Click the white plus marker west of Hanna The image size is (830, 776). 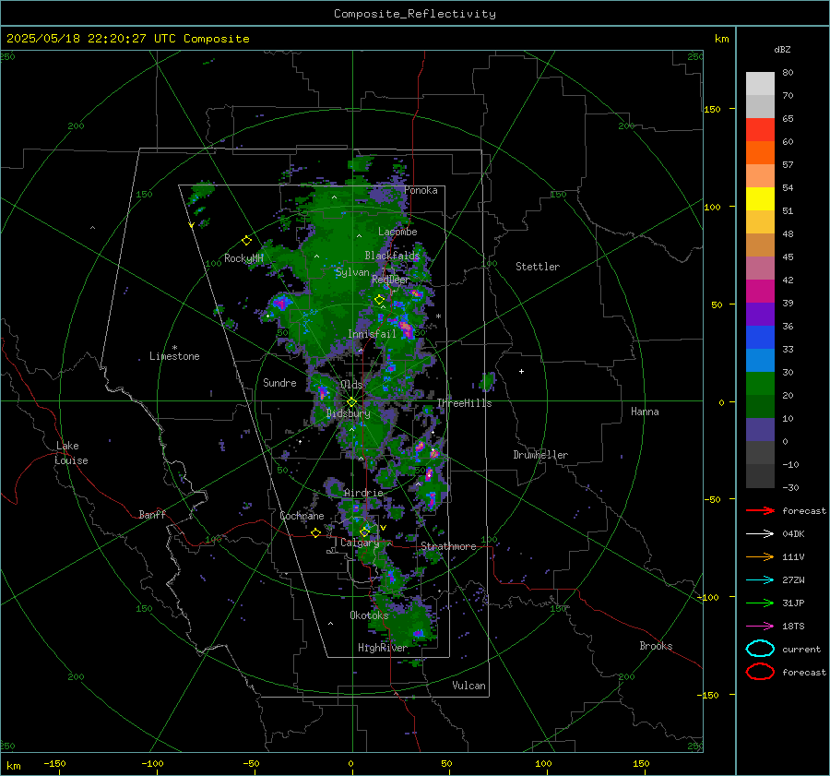coord(521,371)
